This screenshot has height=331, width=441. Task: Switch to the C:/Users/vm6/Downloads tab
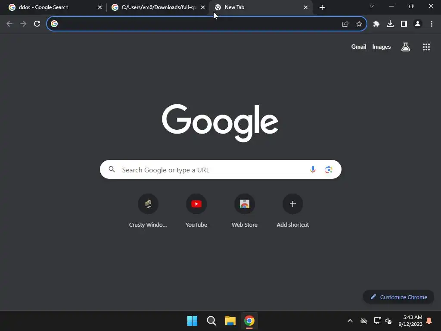pyautogui.click(x=158, y=7)
